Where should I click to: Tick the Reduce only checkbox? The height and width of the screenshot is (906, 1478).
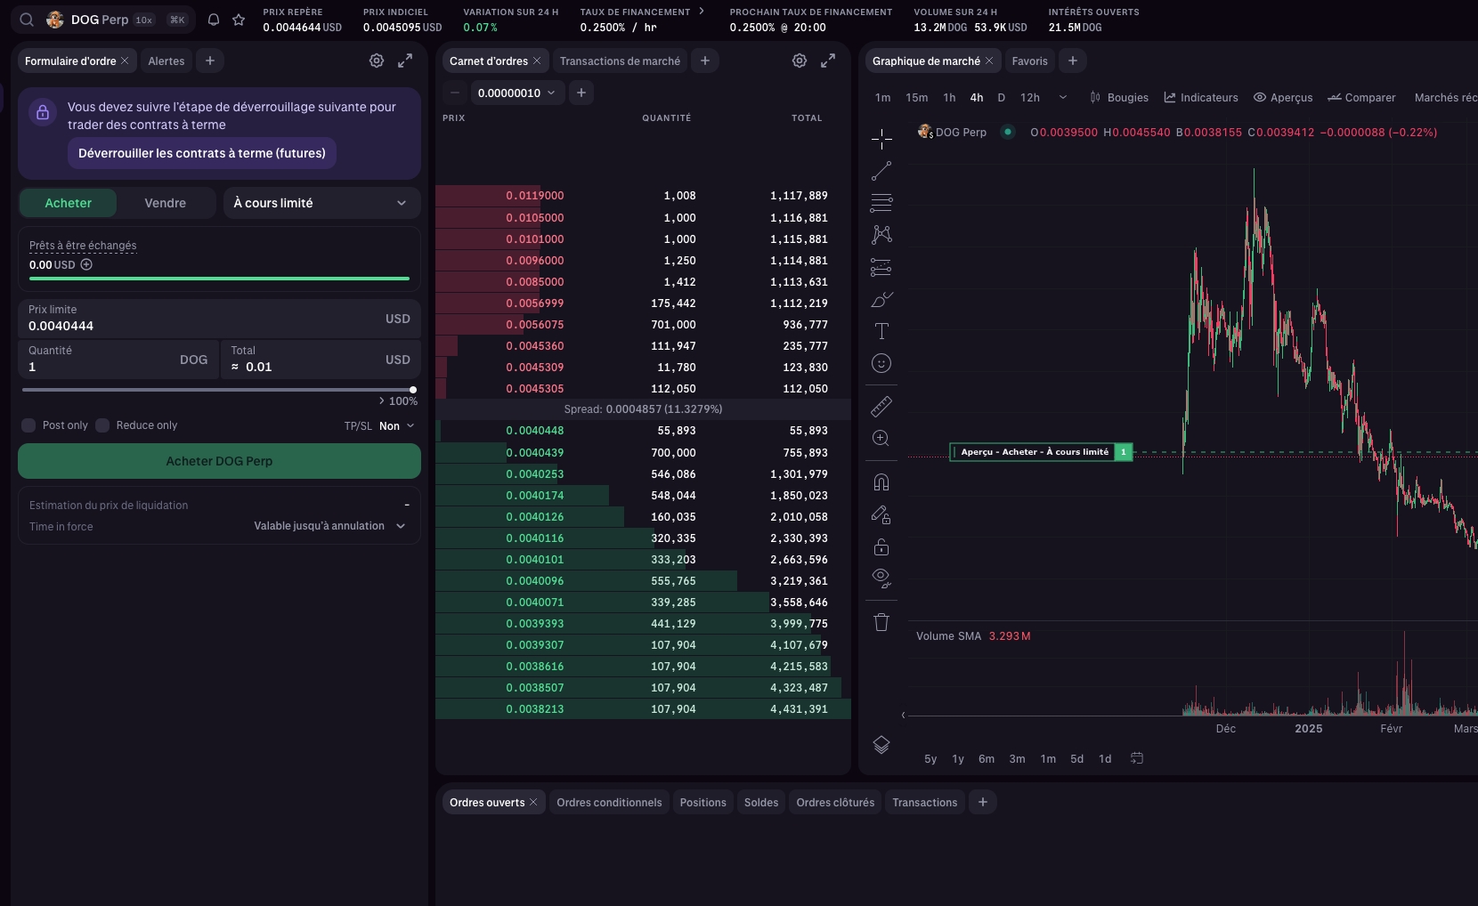pos(103,425)
